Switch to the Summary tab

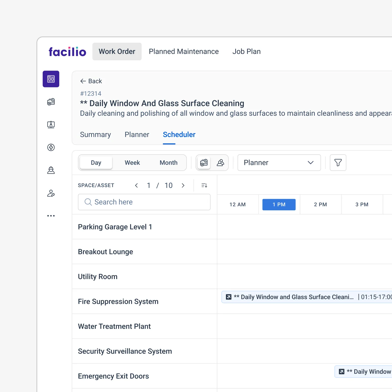click(95, 134)
